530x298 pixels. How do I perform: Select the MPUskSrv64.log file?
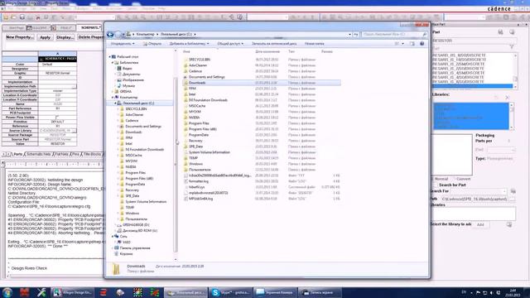[200, 199]
